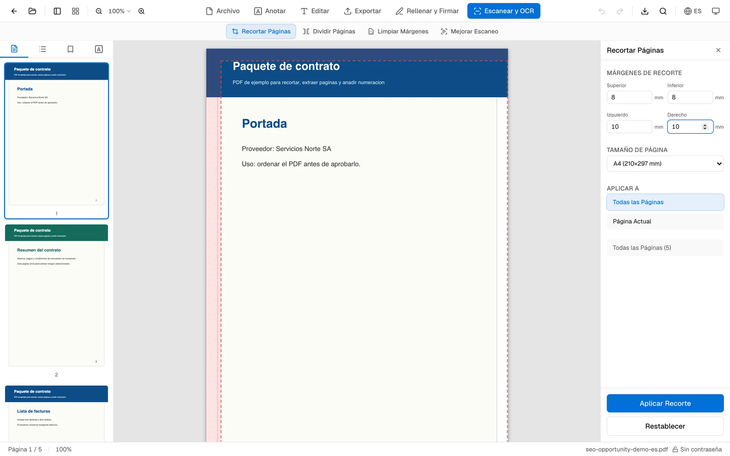Open the Rellenar y Firmar menu
Image resolution: width=730 pixels, height=456 pixels.
(x=427, y=11)
